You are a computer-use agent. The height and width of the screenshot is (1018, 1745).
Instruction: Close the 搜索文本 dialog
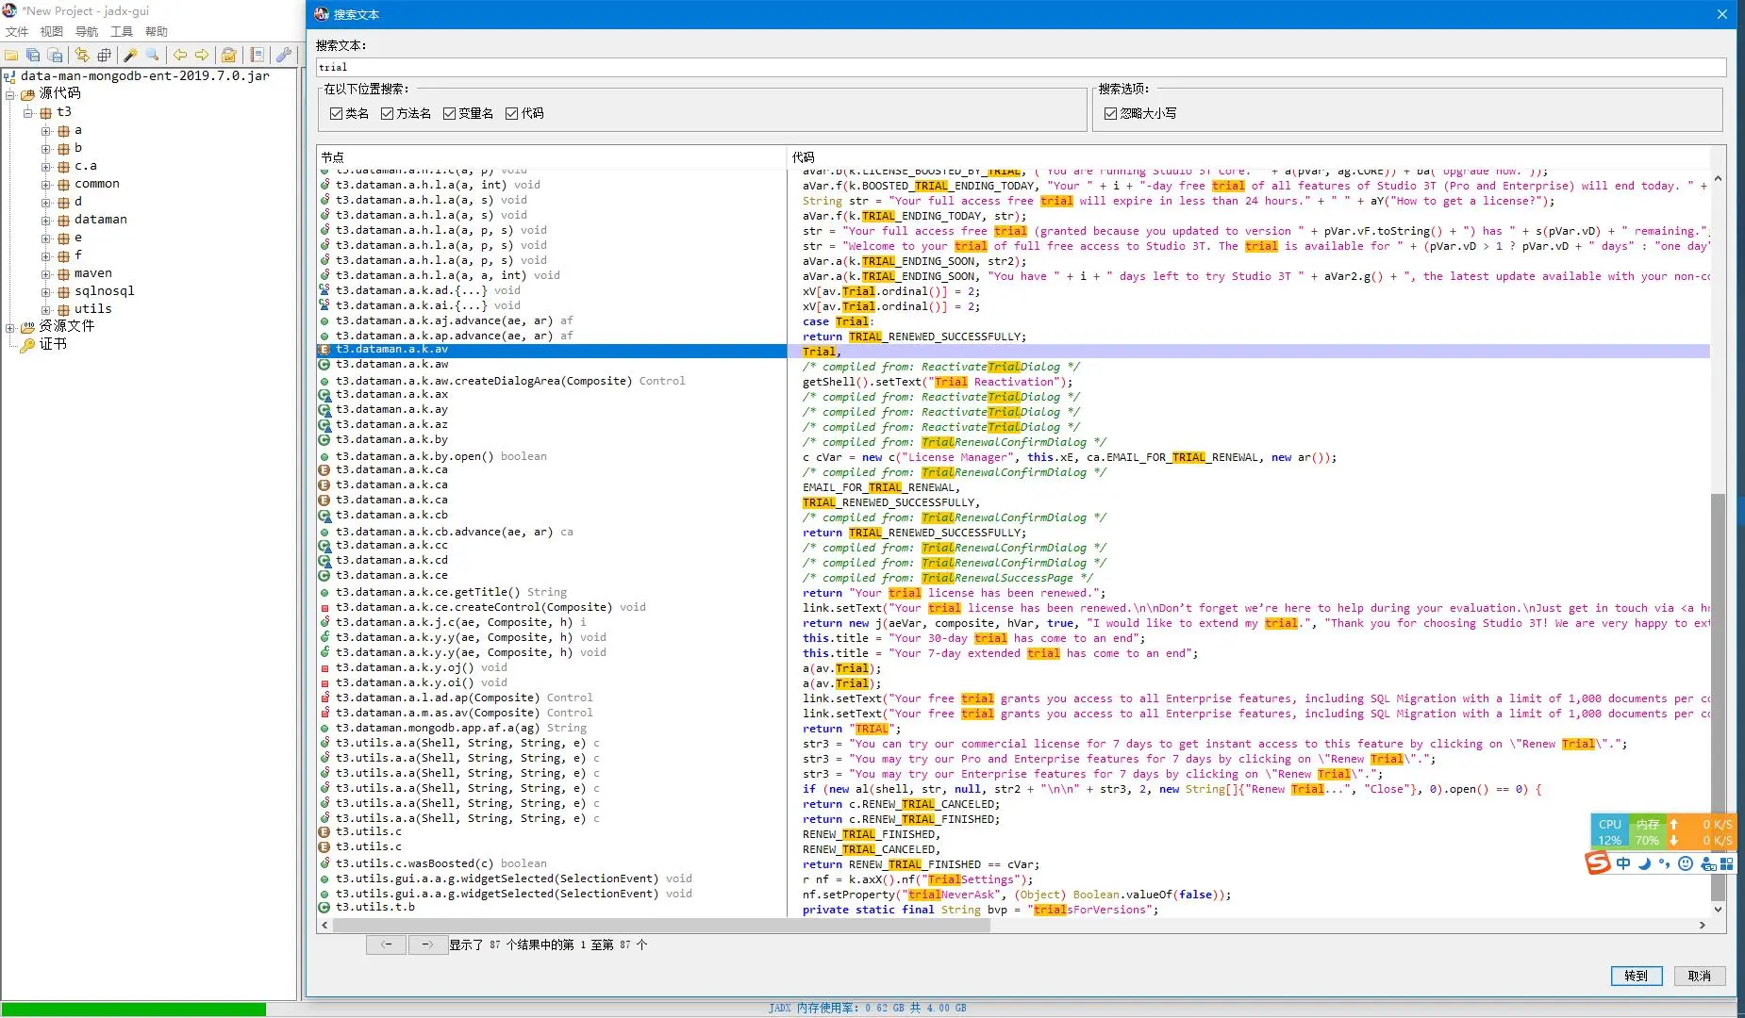click(1721, 14)
